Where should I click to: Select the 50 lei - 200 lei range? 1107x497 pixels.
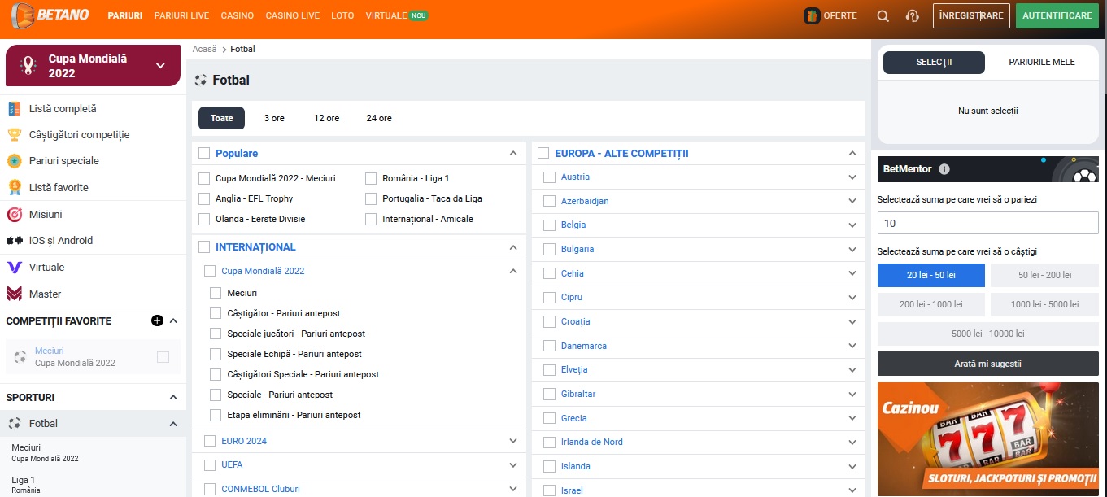coord(1044,275)
